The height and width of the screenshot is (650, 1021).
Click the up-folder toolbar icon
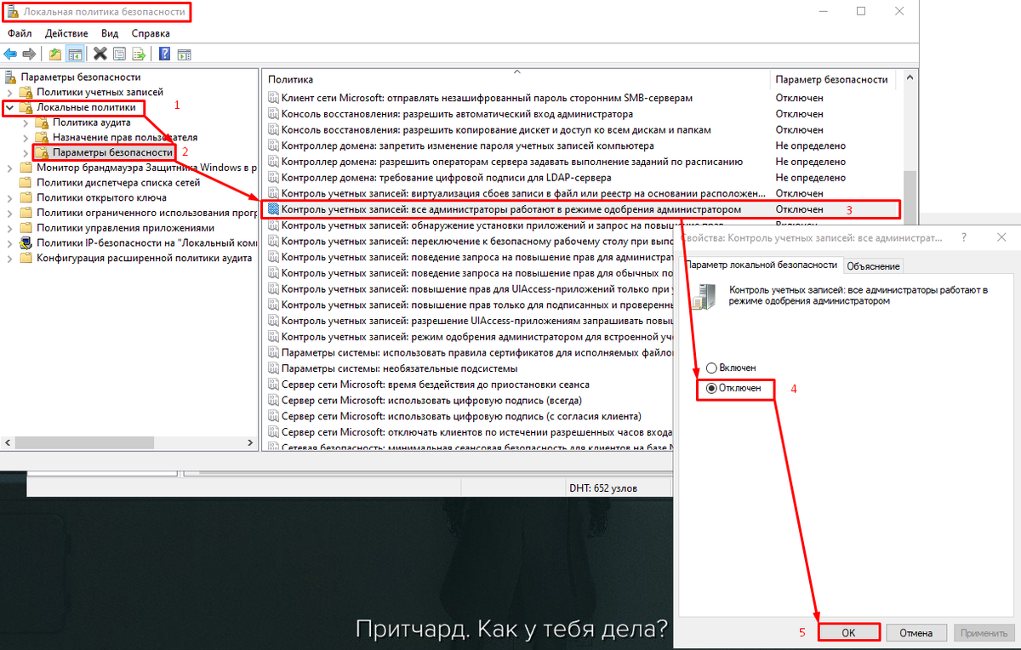click(55, 53)
